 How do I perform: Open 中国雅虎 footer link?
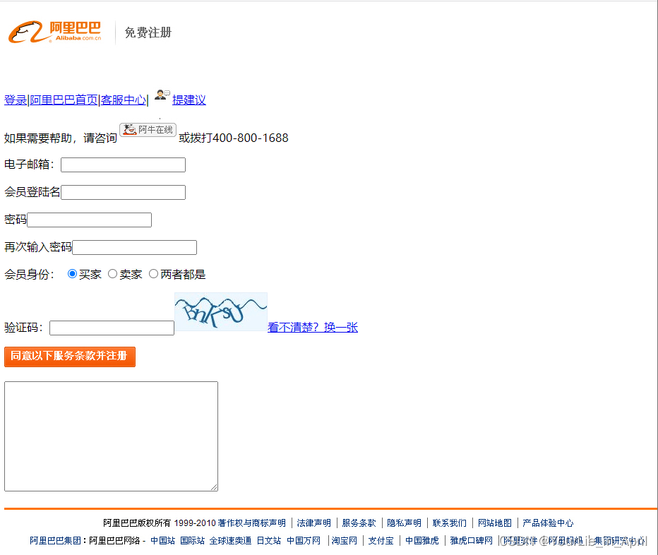[422, 540]
